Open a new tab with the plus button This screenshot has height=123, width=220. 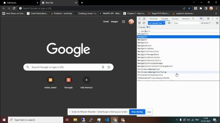(82, 3)
